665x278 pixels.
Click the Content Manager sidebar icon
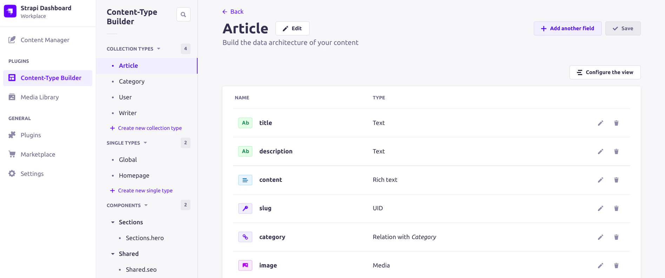[x=12, y=40]
